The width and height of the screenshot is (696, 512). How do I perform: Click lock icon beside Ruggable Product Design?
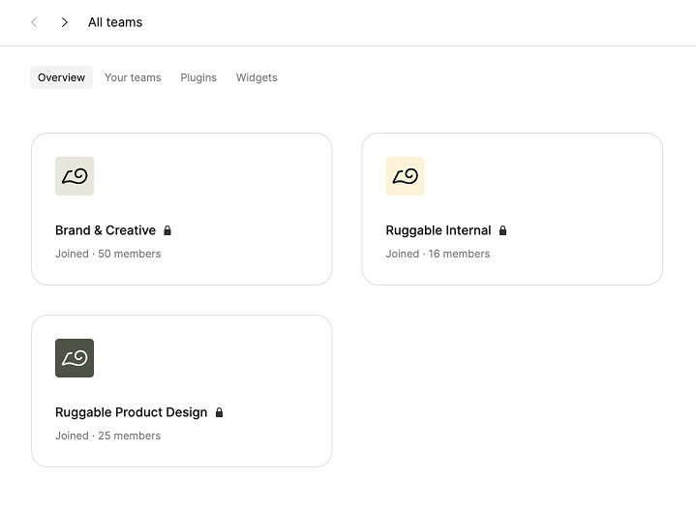click(219, 412)
